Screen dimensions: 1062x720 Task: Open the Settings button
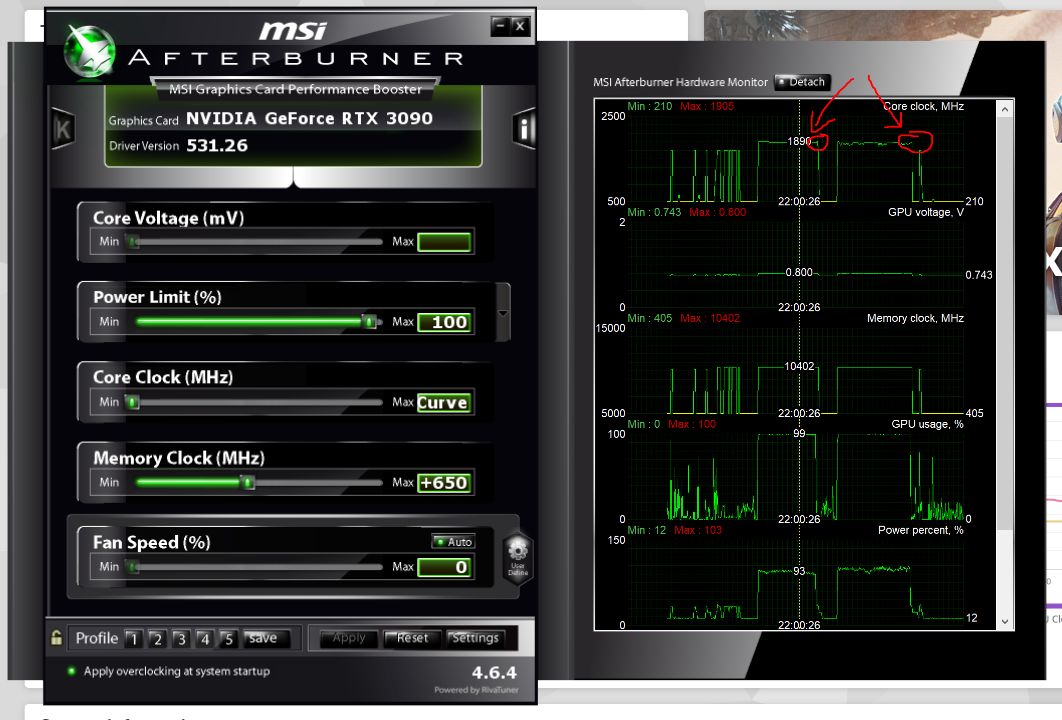tap(475, 638)
